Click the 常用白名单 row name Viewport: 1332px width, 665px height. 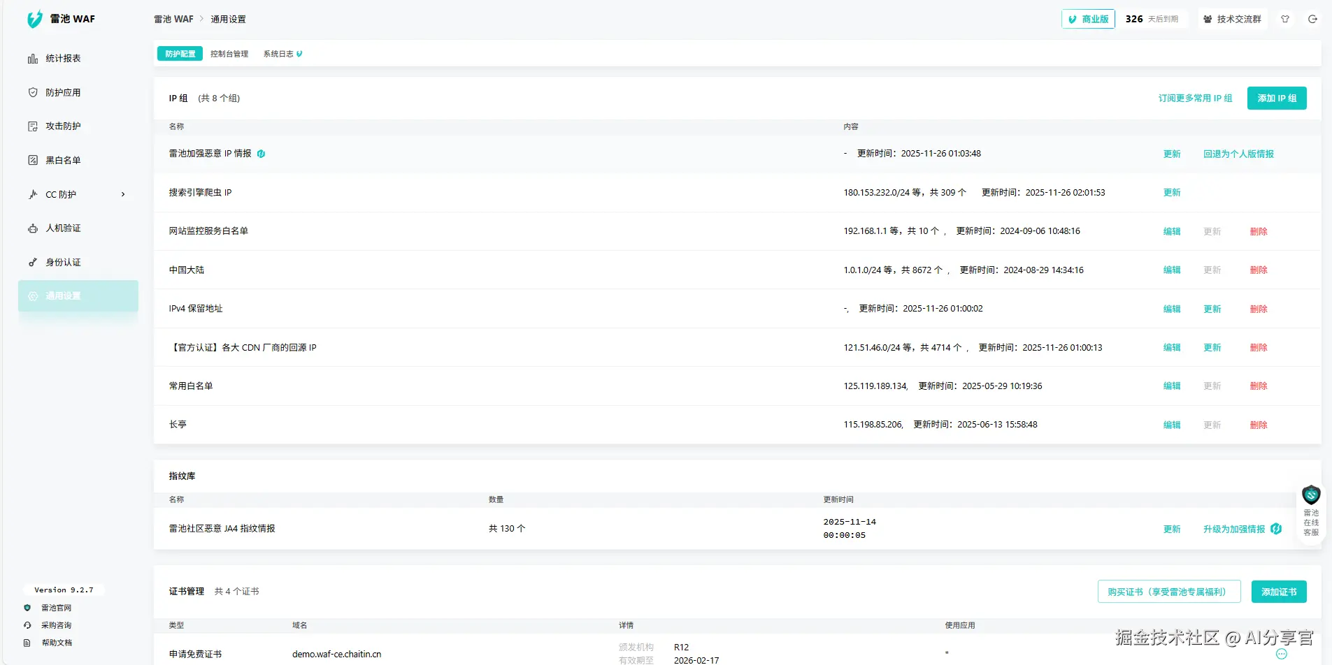(x=191, y=386)
